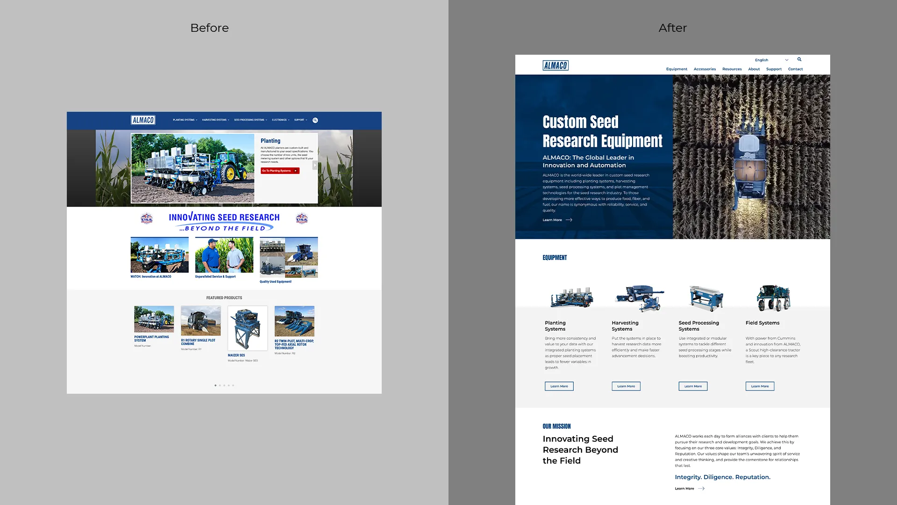Click the R2 TWIN-PLOT, MULTI-CROP title text

click(294, 344)
